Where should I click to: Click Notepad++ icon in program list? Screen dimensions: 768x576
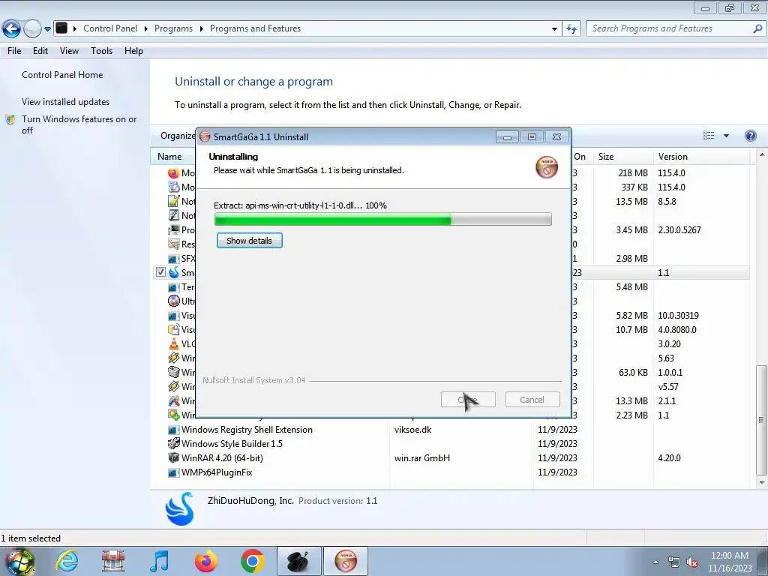click(x=174, y=201)
